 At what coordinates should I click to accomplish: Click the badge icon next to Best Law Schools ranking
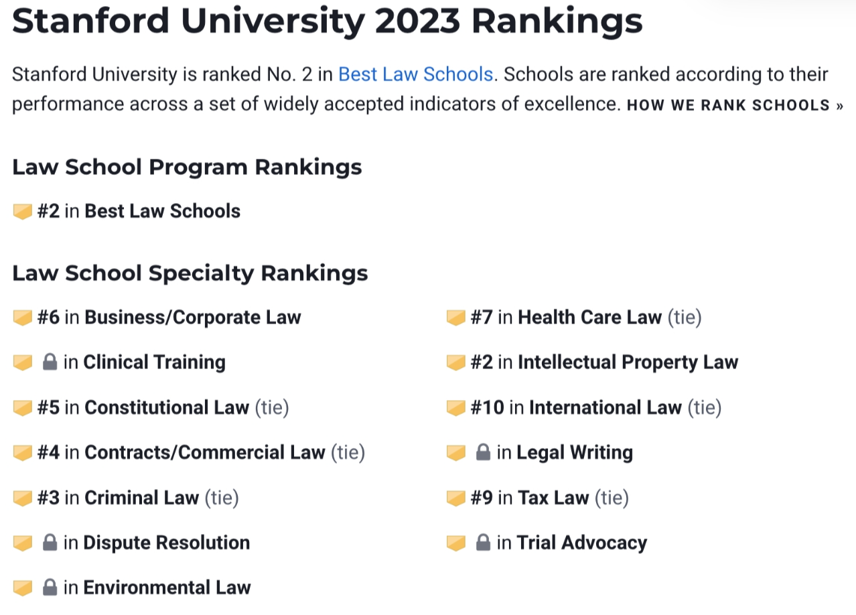(x=23, y=212)
